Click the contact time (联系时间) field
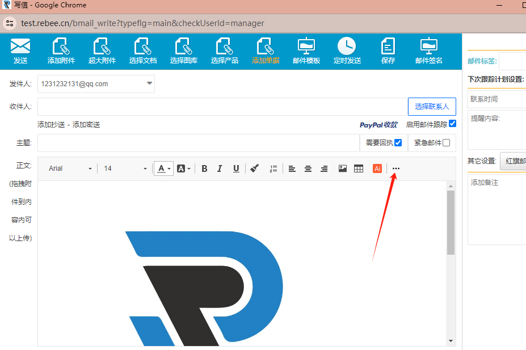Image resolution: width=526 pixels, height=350 pixels. point(497,99)
